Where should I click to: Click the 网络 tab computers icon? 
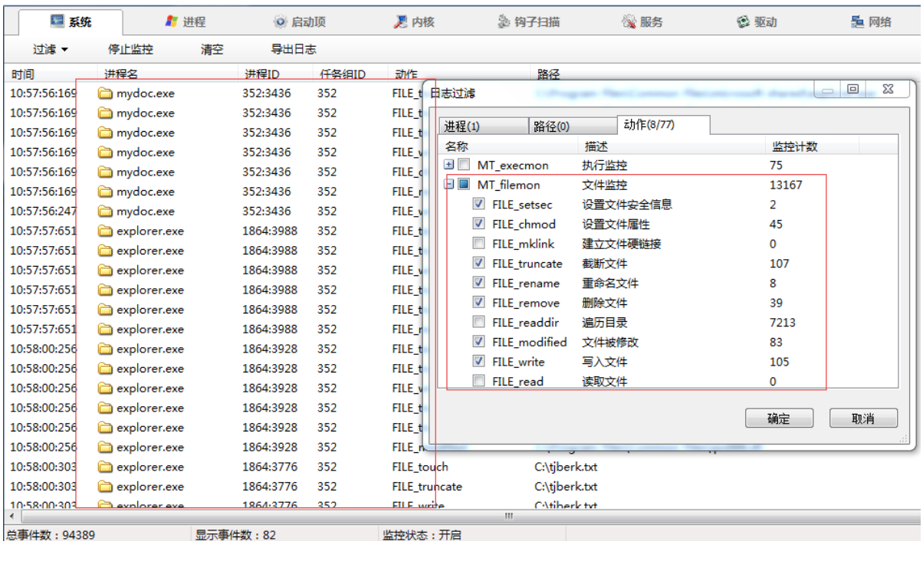pyautogui.click(x=857, y=22)
